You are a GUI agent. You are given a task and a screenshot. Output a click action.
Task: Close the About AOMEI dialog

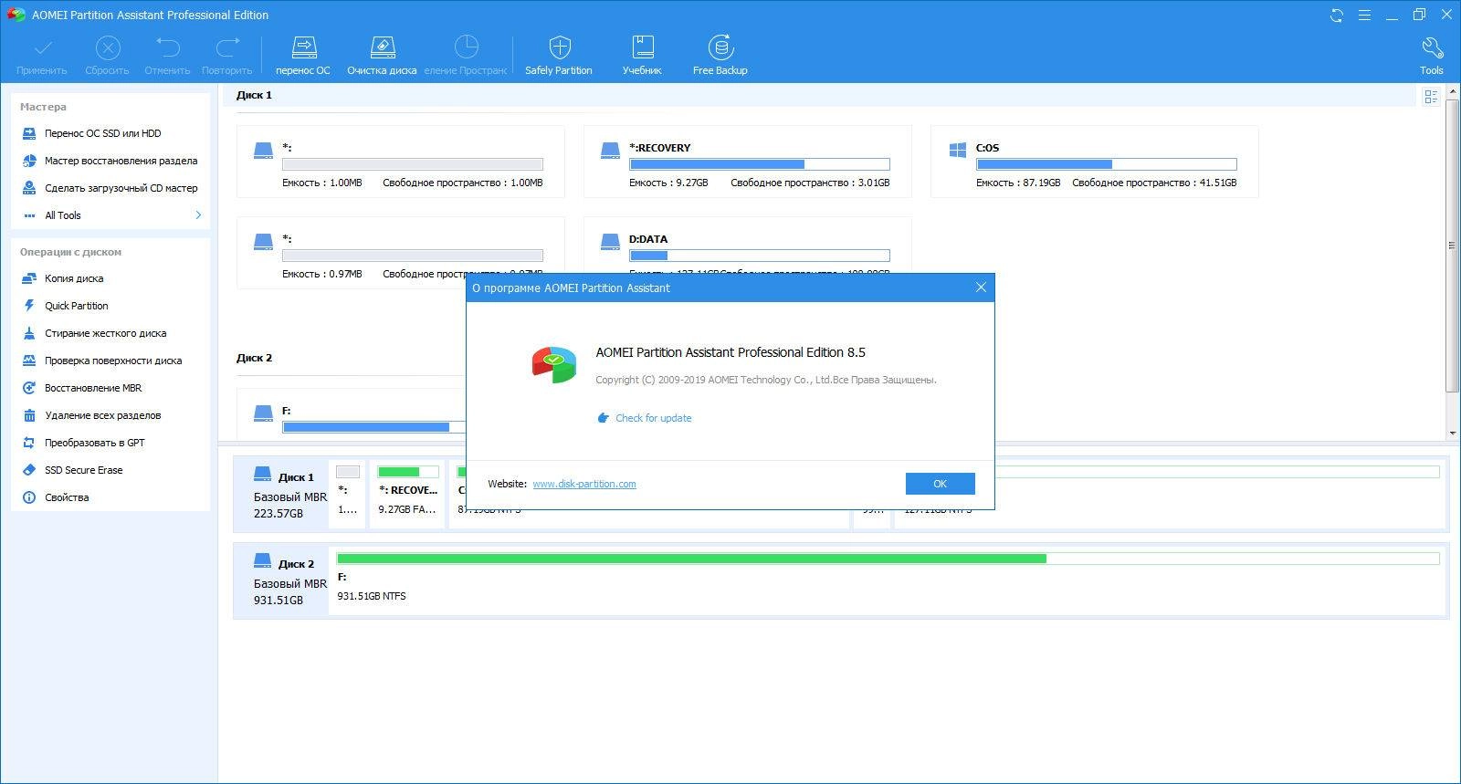click(x=981, y=287)
